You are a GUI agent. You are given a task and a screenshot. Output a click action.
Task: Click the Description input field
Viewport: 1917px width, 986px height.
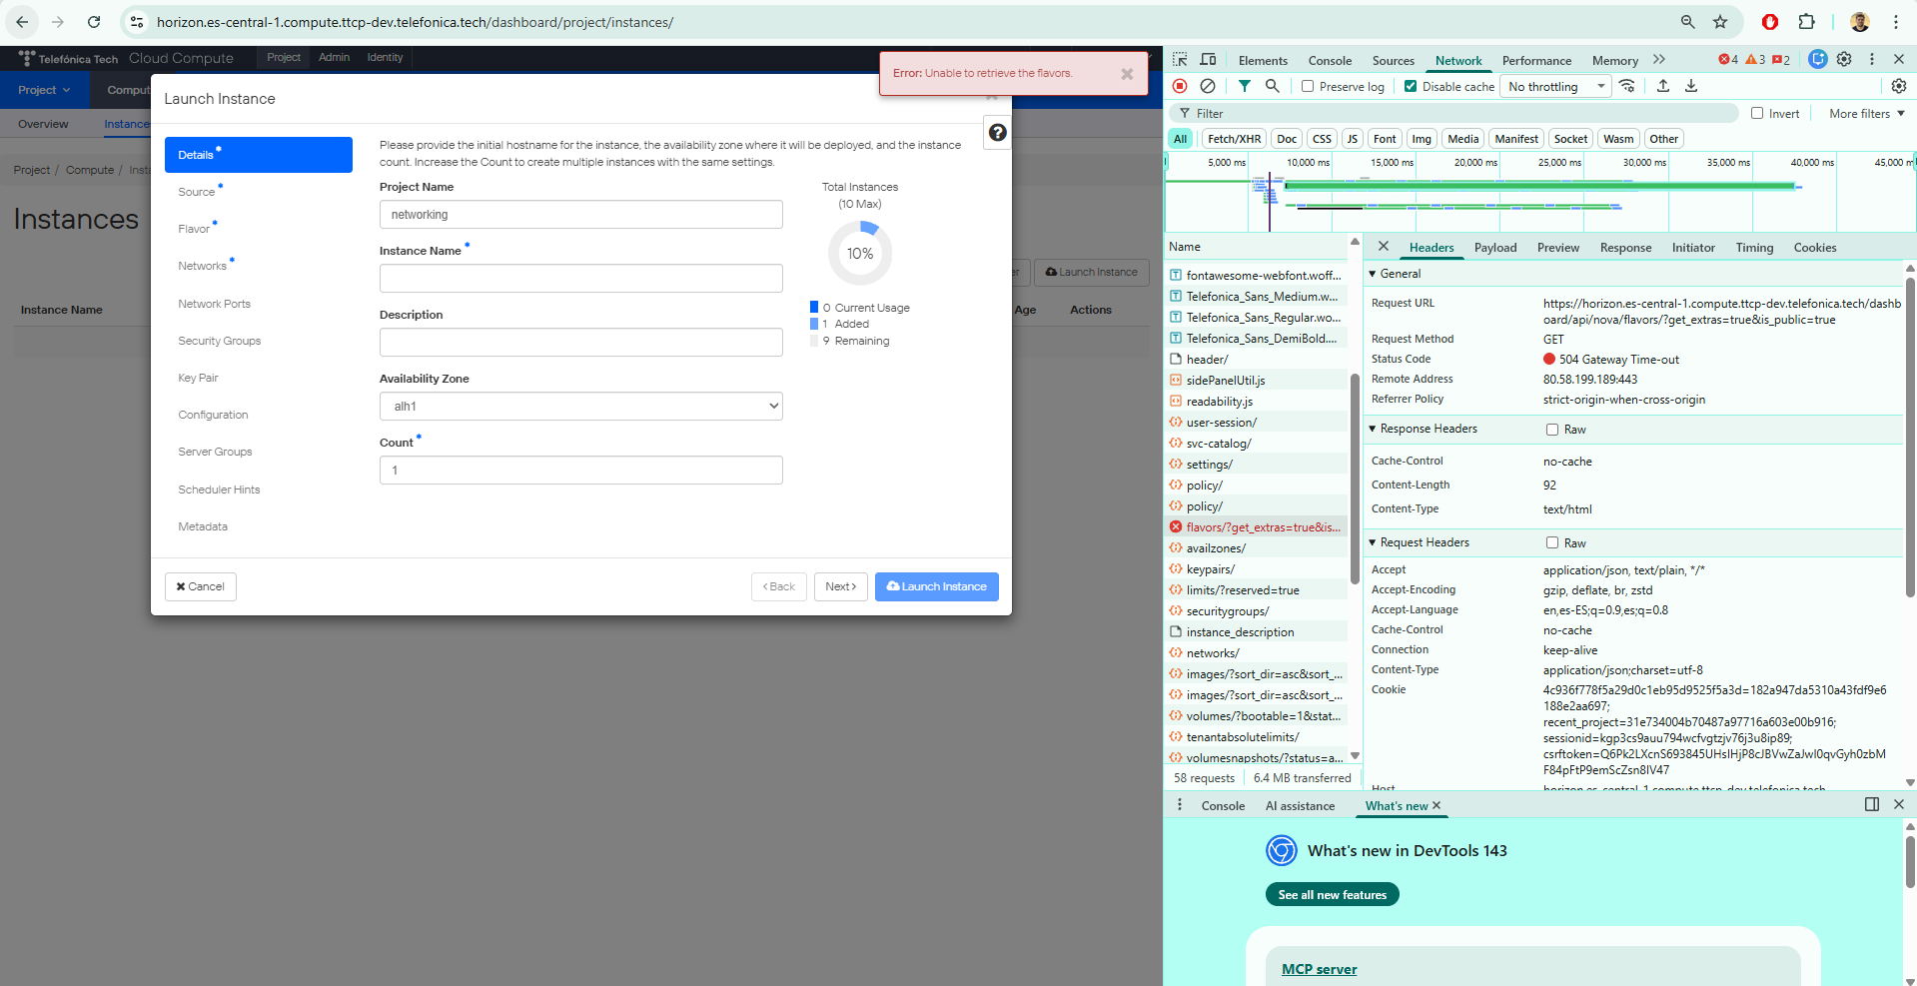pyautogui.click(x=580, y=343)
